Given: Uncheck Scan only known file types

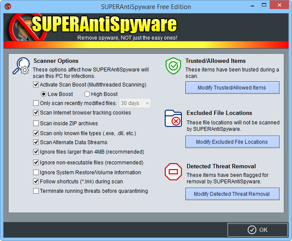Looking at the screenshot, I should pos(36,133).
